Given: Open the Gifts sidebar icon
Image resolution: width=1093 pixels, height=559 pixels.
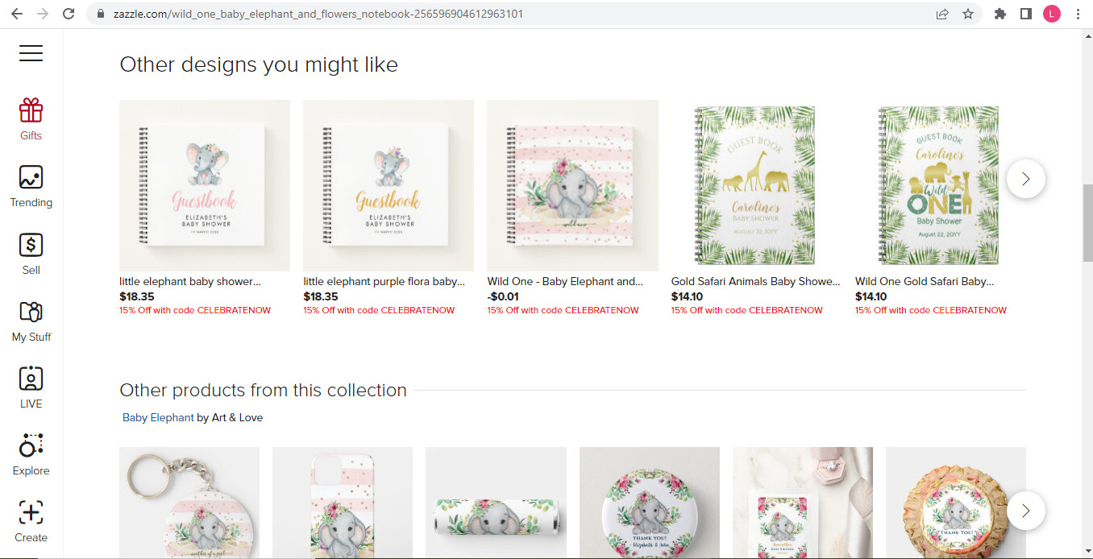Looking at the screenshot, I should point(31,119).
